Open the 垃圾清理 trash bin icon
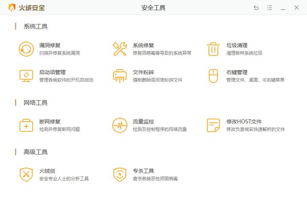The image size is (307, 202). pyautogui.click(x=213, y=49)
